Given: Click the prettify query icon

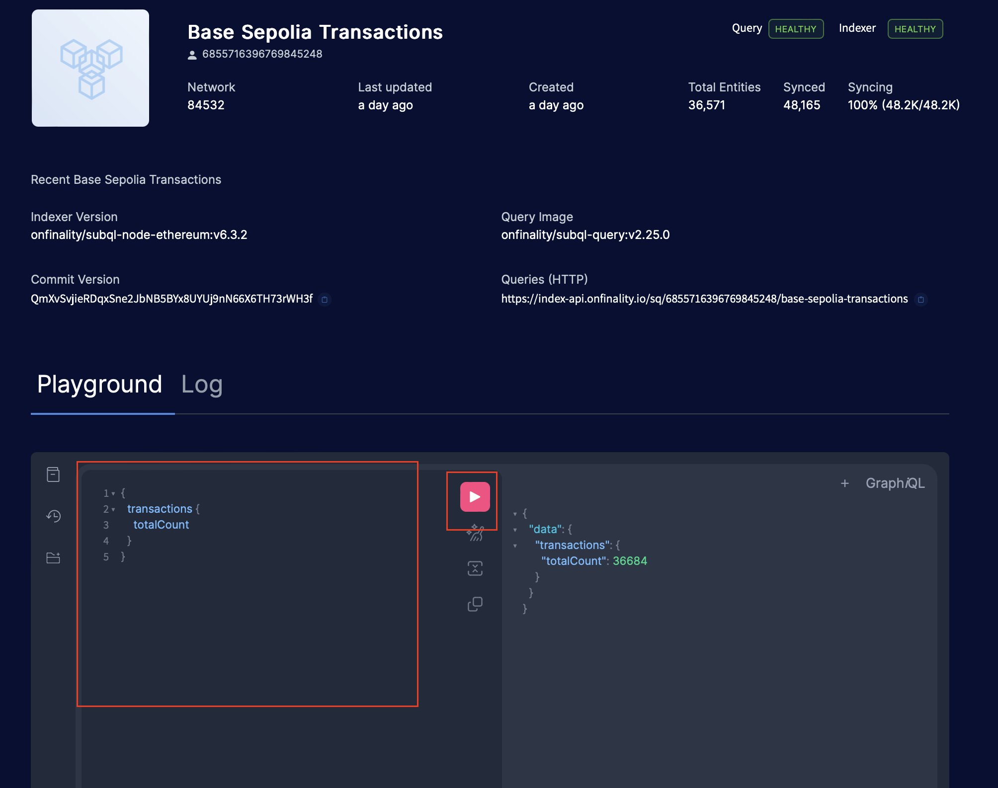Looking at the screenshot, I should [x=475, y=533].
